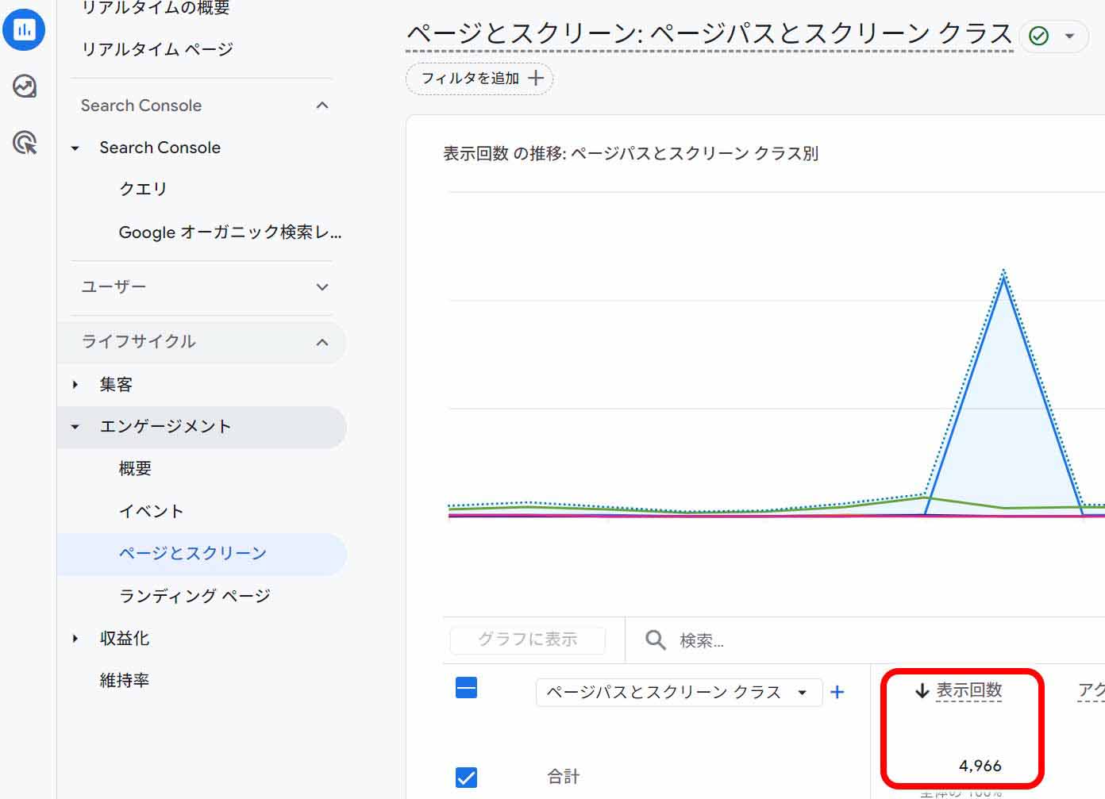Expand the 集客 tree item
The image size is (1105, 799).
click(x=75, y=385)
